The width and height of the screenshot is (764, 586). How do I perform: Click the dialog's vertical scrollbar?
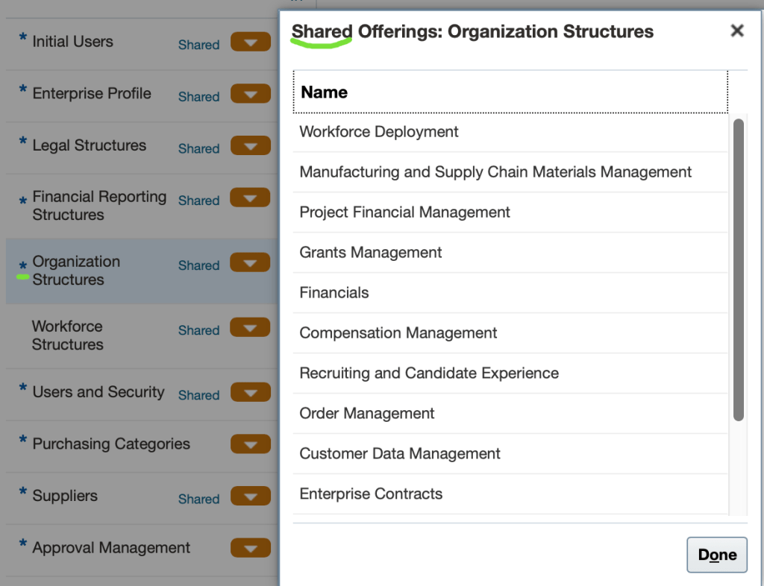tap(738, 268)
